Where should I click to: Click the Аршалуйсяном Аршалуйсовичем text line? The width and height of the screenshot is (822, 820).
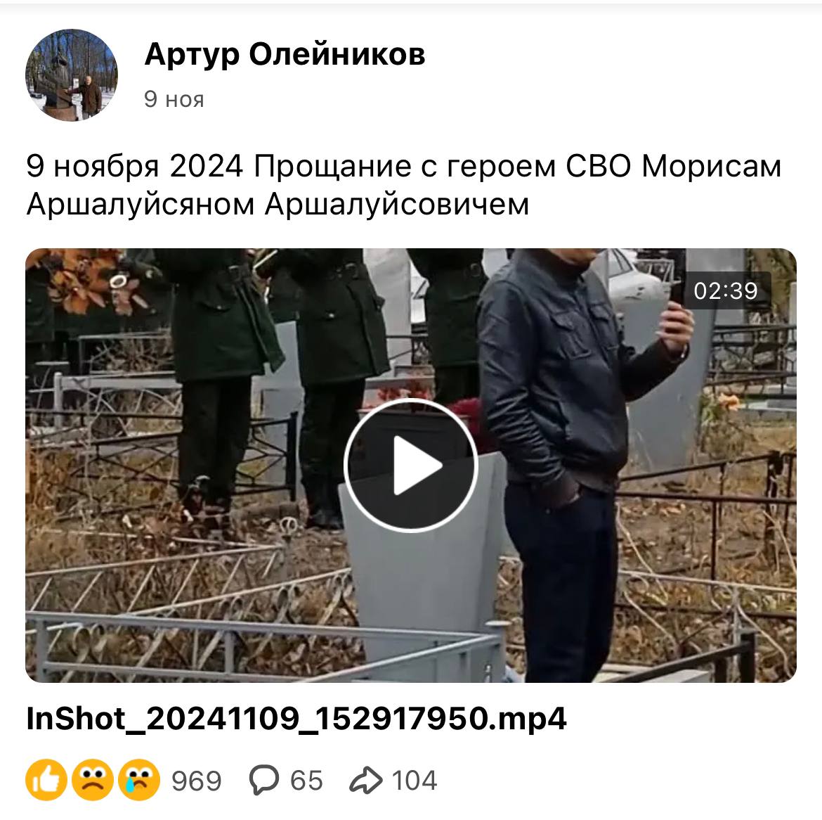[278, 204]
